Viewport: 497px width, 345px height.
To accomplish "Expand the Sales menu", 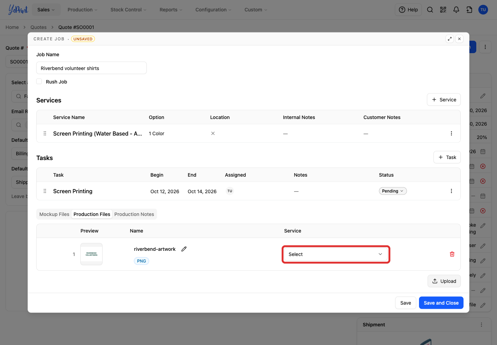I will [x=46, y=10].
